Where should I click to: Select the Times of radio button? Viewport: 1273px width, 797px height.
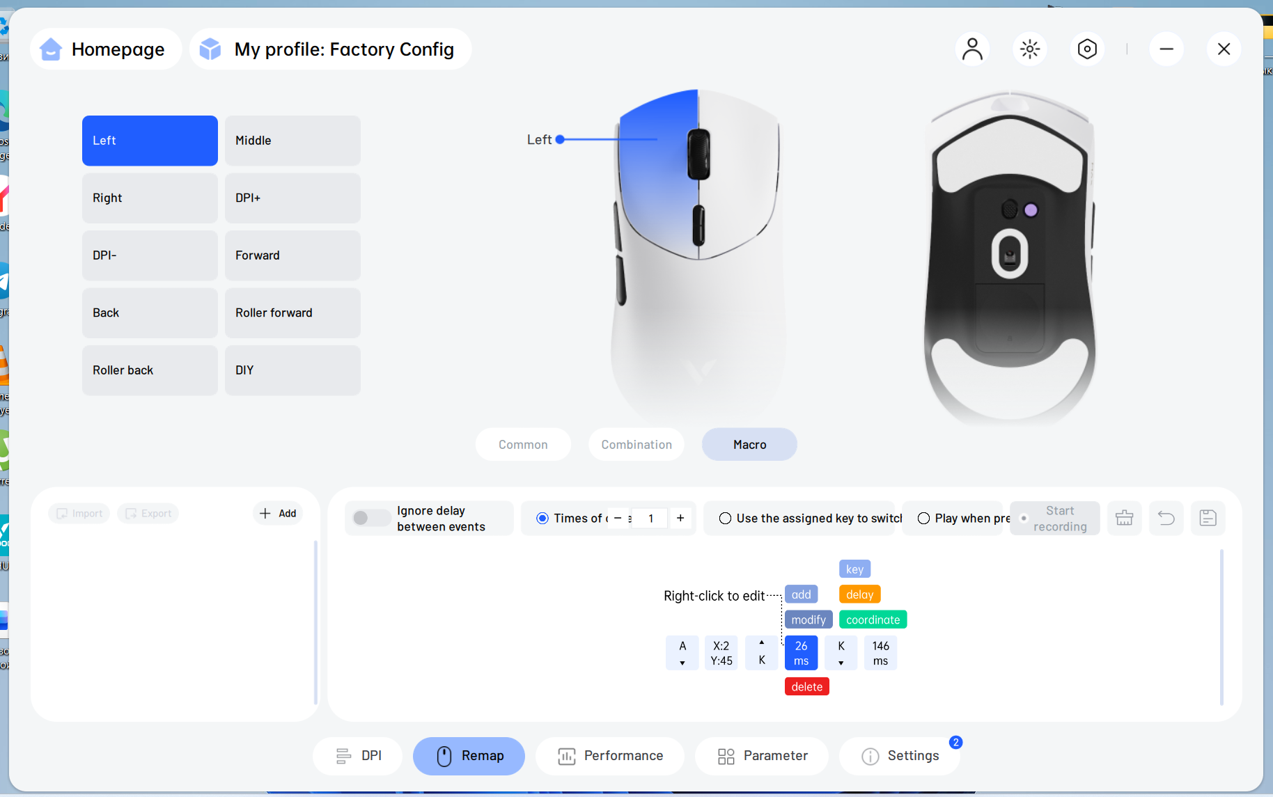(542, 519)
